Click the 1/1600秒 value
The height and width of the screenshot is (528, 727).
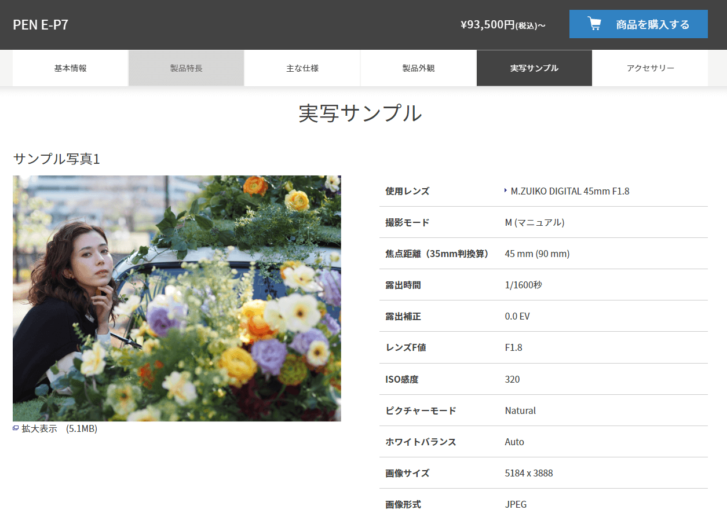click(524, 285)
